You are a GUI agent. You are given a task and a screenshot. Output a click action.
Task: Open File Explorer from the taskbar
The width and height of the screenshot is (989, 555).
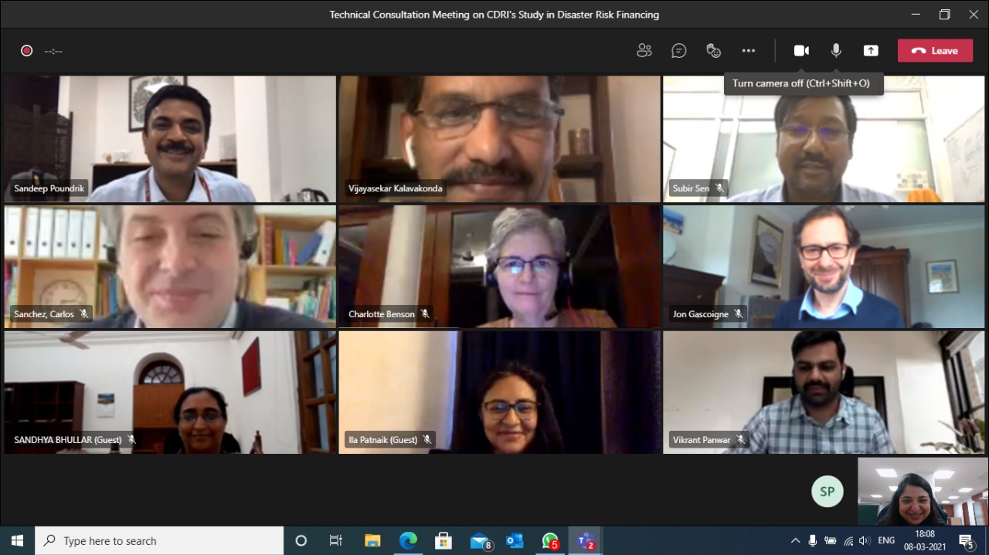tap(372, 540)
